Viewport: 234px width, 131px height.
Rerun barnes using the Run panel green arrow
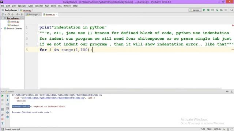click(x=3, y=96)
